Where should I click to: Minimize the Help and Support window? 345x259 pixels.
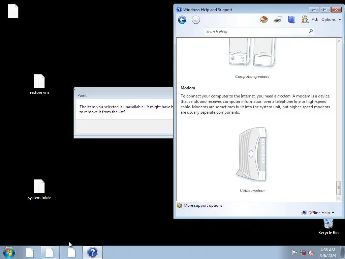point(314,10)
